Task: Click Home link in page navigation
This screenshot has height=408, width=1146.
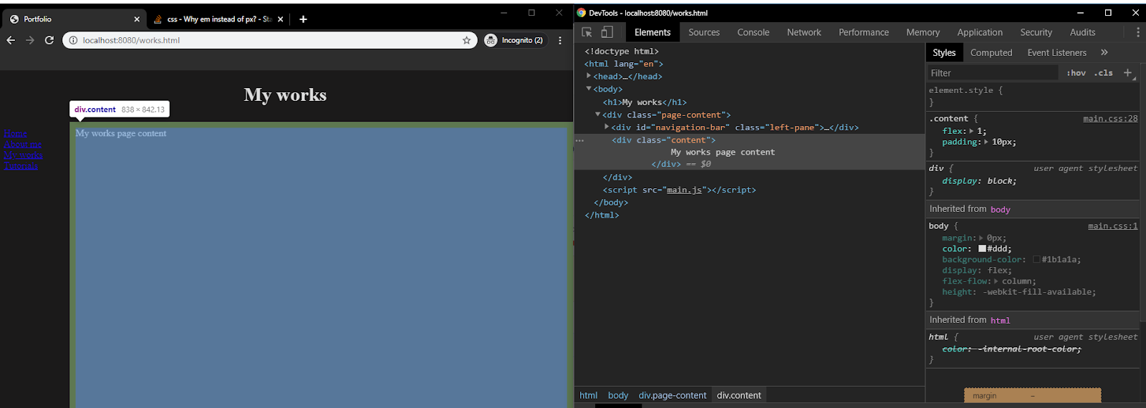Action: tap(16, 133)
